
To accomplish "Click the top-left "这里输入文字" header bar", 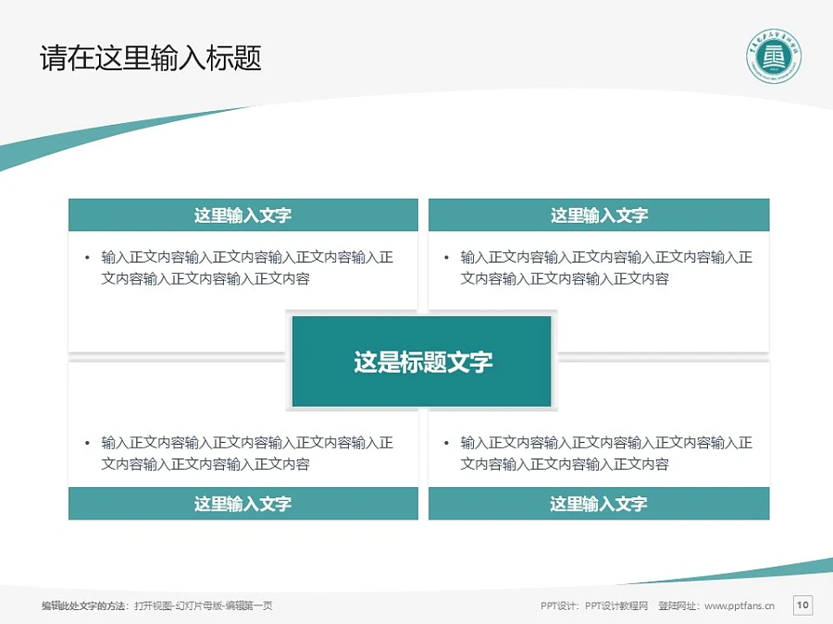I will click(242, 215).
